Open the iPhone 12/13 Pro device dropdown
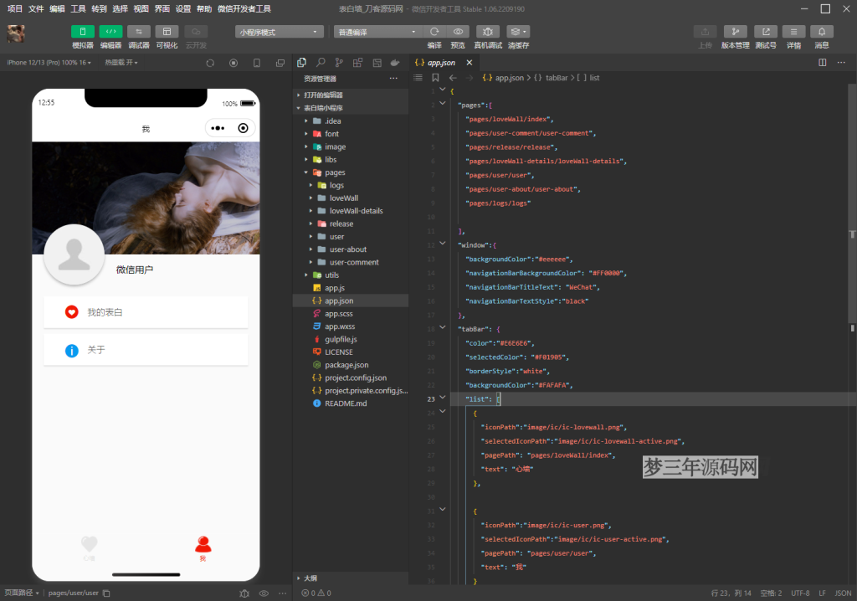Viewport: 857px width, 601px height. click(x=48, y=63)
